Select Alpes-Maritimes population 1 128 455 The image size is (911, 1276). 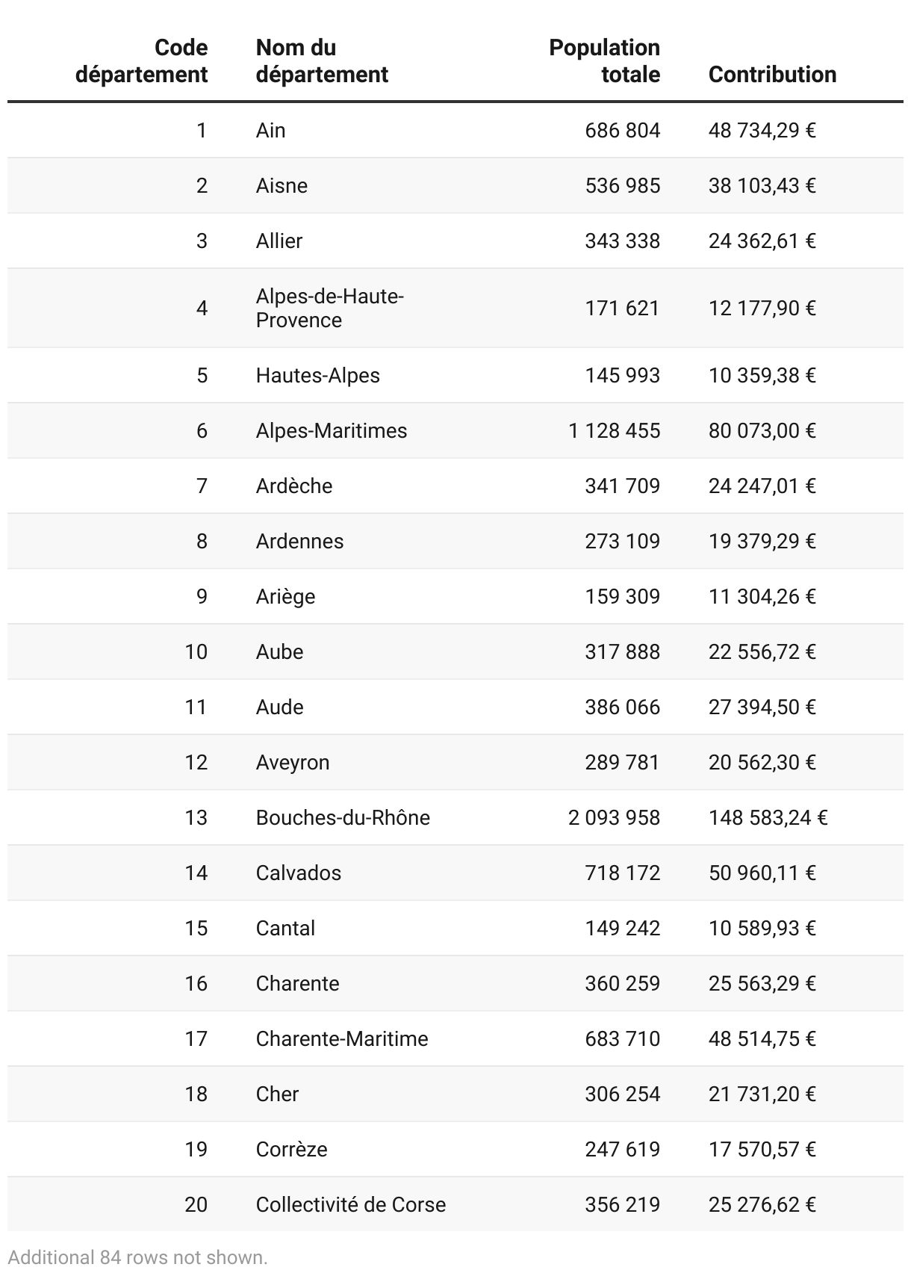[614, 431]
